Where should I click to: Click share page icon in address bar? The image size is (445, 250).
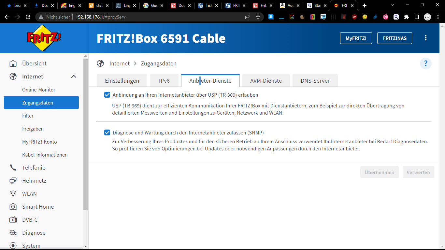click(x=248, y=17)
